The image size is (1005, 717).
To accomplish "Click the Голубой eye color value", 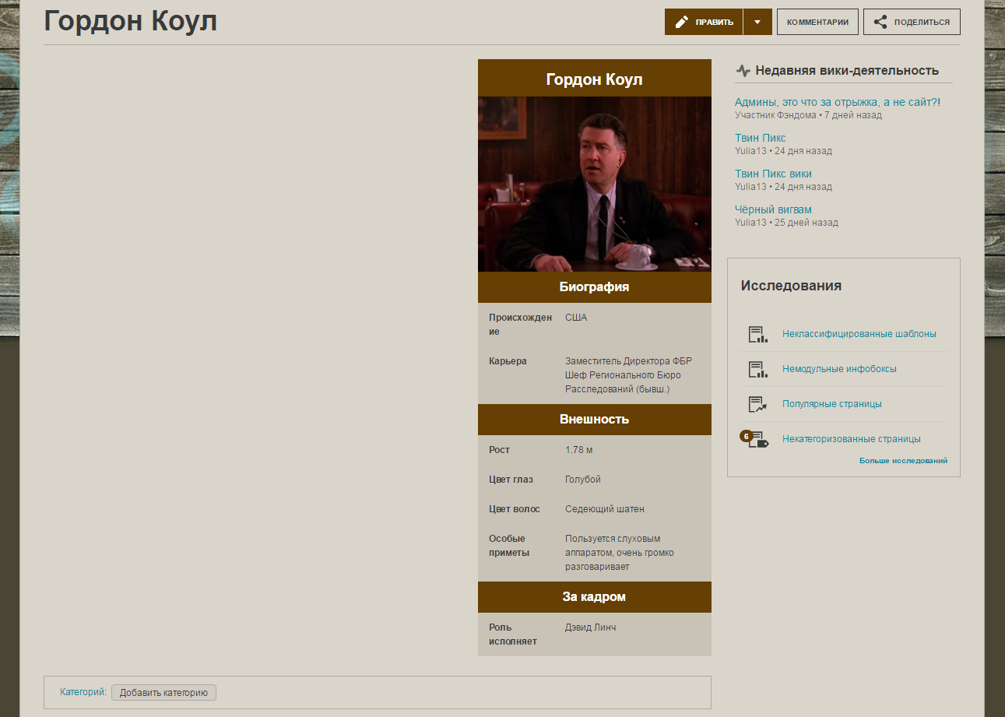I will click(x=583, y=480).
